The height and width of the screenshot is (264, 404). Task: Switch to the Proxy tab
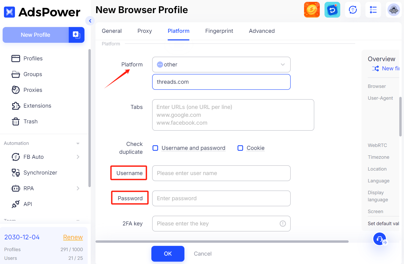click(145, 31)
